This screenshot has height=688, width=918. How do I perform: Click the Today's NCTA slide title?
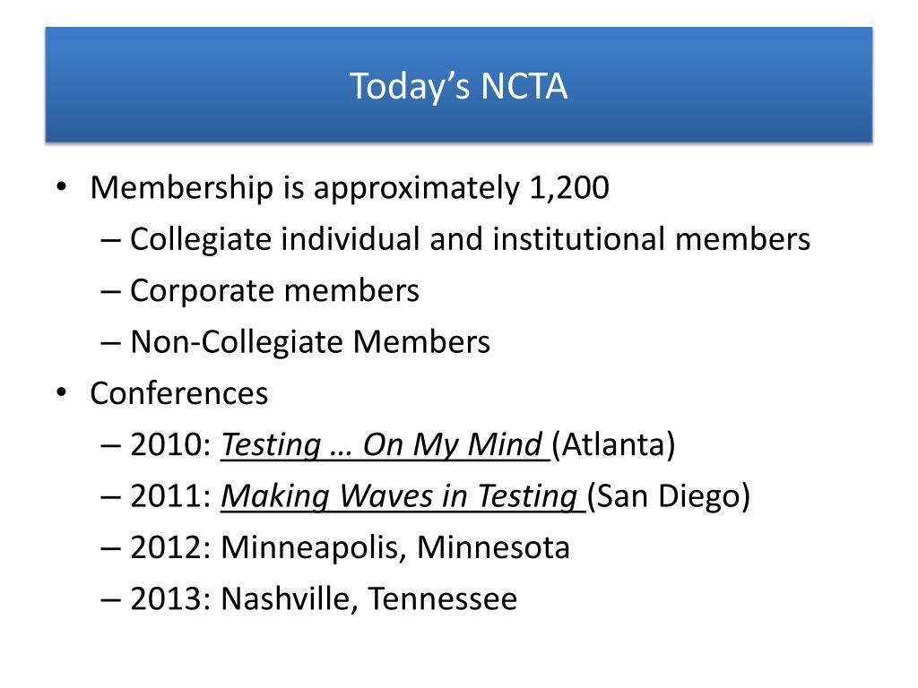coord(458,87)
